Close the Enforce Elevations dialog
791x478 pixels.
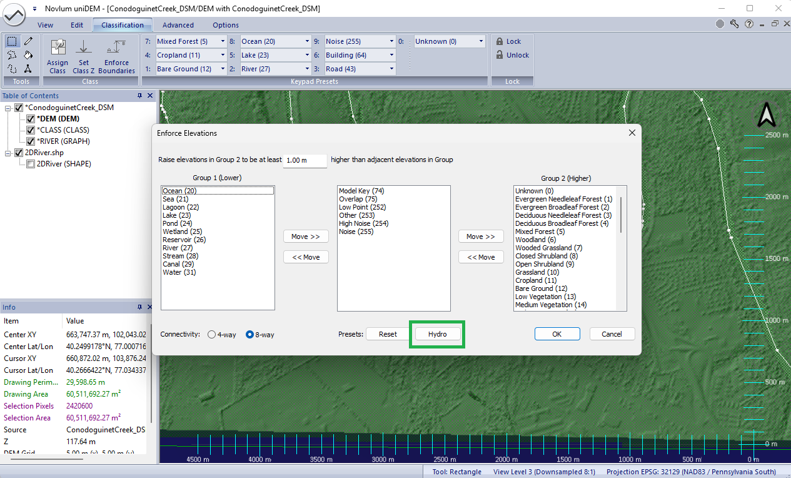[x=632, y=133]
